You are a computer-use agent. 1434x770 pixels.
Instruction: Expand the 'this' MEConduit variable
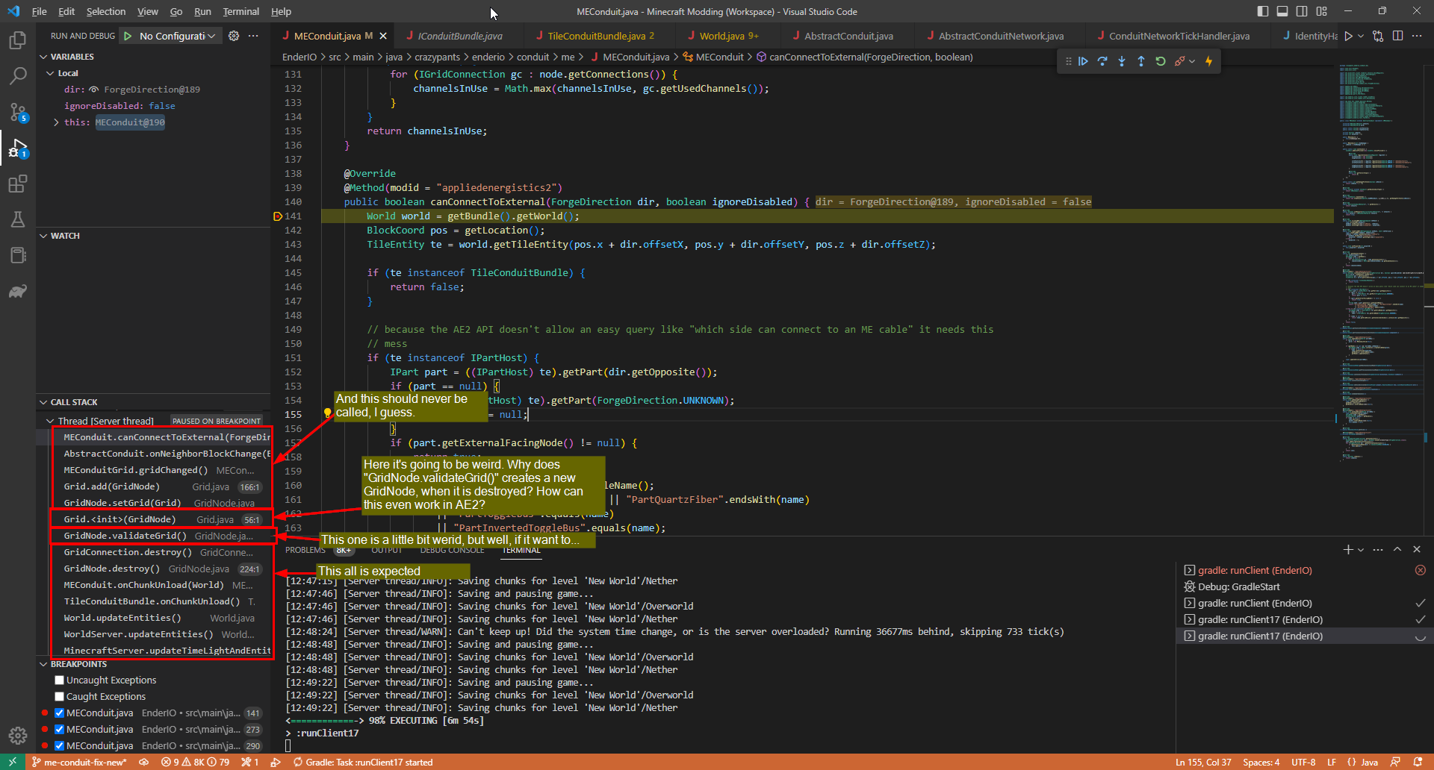point(56,122)
